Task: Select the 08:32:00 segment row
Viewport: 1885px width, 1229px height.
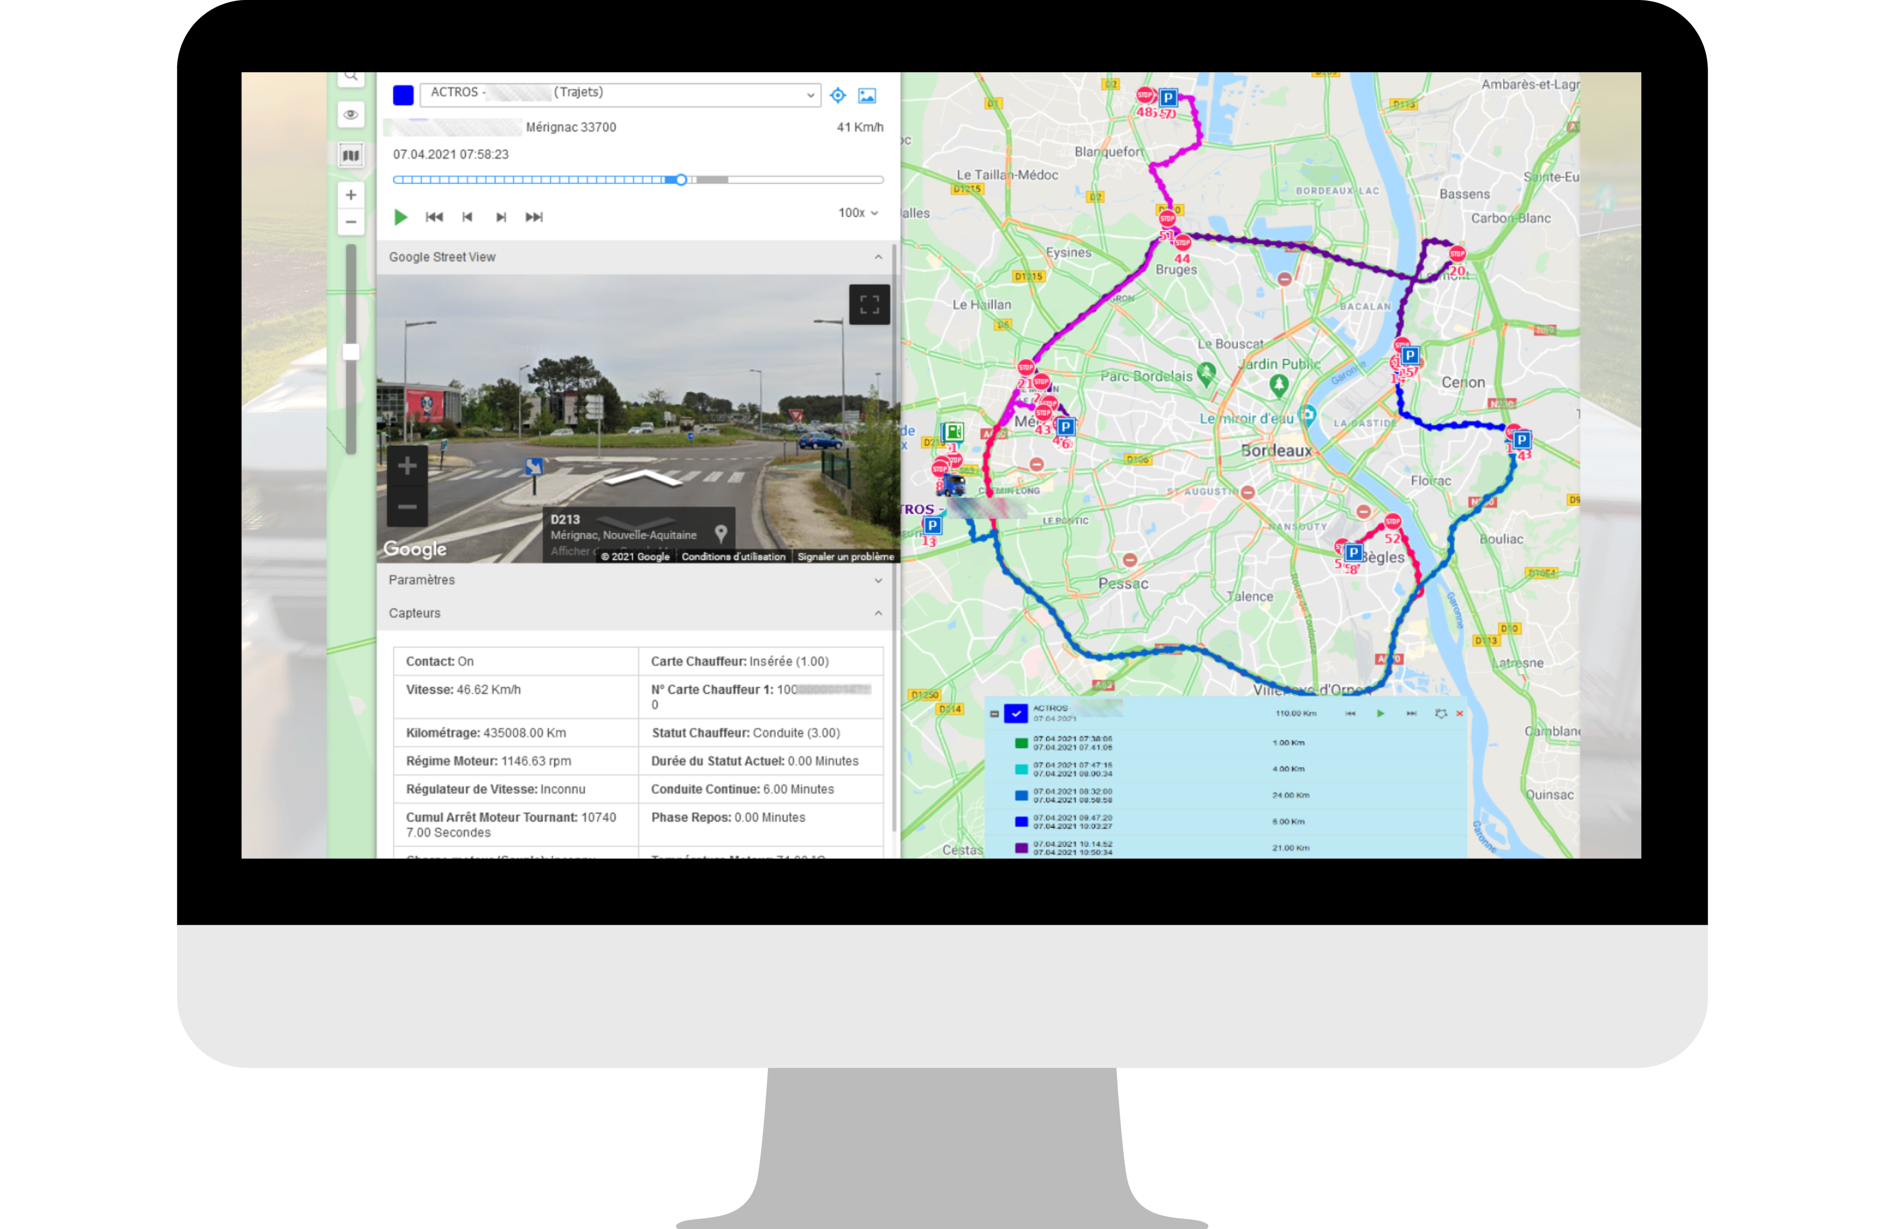Action: point(1225,795)
